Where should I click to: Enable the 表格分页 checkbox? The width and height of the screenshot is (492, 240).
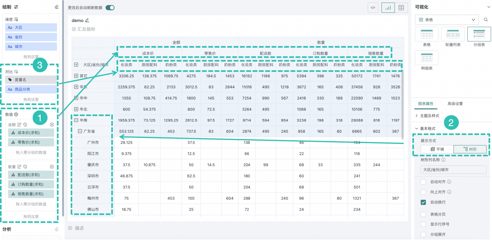pos(423,214)
